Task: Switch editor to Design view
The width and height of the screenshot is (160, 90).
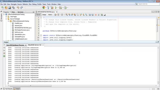Action: [x=44, y=15]
